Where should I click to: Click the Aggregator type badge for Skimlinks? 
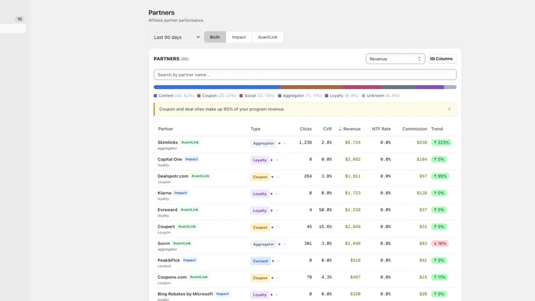click(263, 143)
